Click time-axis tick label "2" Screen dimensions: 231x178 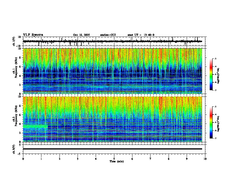[x=60, y=159]
